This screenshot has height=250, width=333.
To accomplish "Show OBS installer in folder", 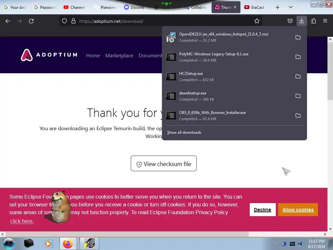I will [298, 116].
